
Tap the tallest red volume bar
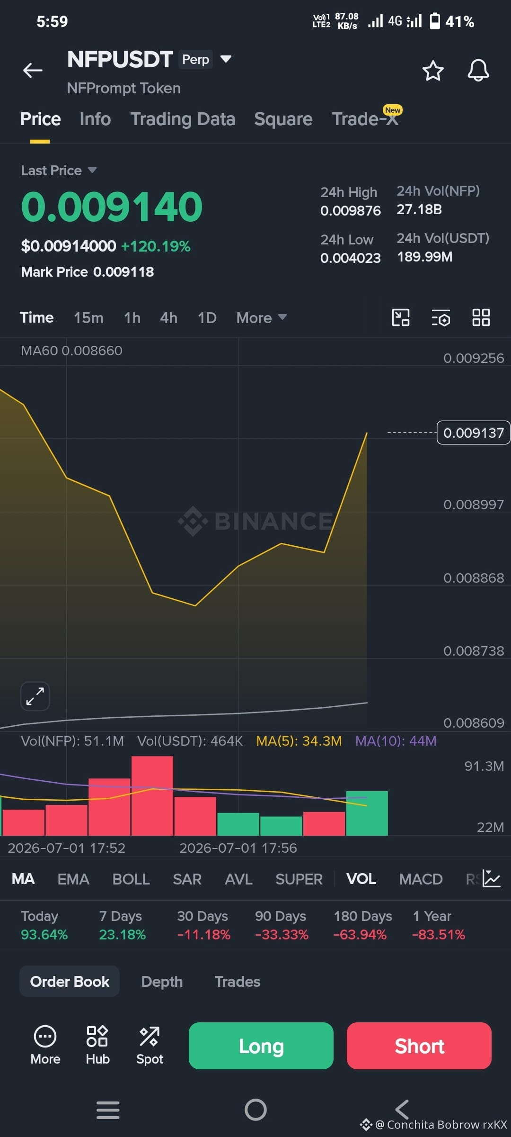[152, 795]
